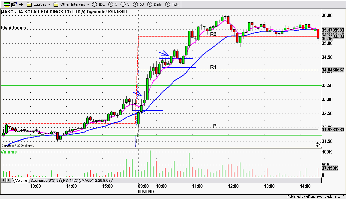
Task: Click the 34.0466667 price marker
Action: tap(333, 70)
